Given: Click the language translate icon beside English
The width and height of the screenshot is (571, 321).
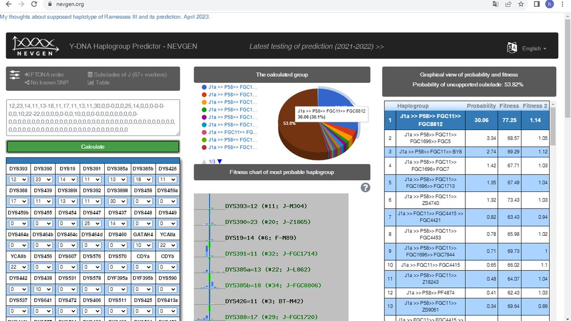Looking at the screenshot, I should (512, 48).
